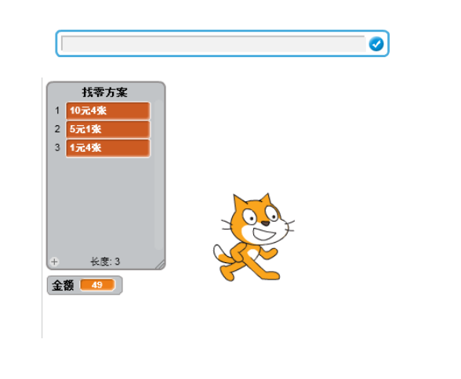Click the blue checkmark submit button
461x379 pixels.
coord(376,44)
